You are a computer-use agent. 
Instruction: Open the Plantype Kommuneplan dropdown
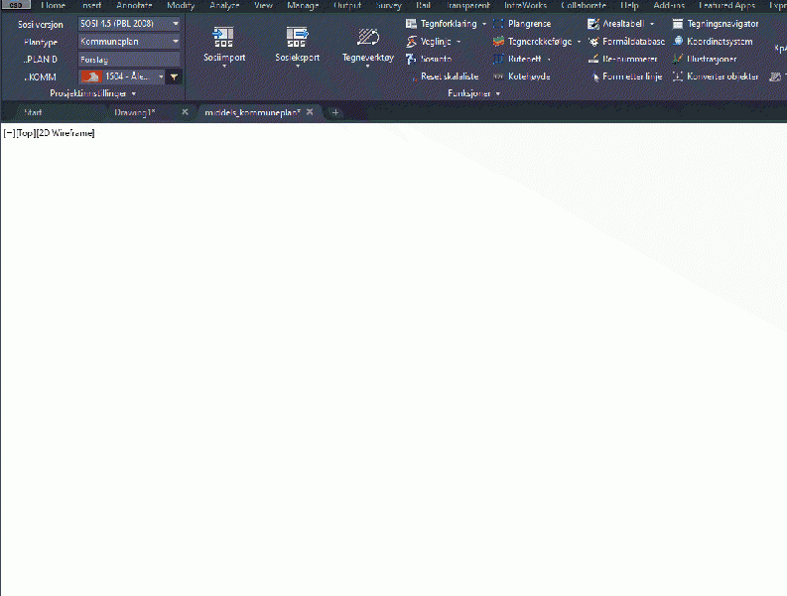coord(129,41)
